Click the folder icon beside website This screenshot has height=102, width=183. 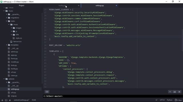coord(7,79)
